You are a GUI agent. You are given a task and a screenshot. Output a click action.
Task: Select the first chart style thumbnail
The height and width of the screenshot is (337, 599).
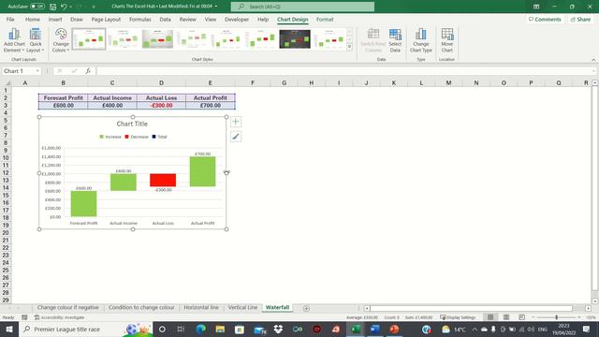89,39
